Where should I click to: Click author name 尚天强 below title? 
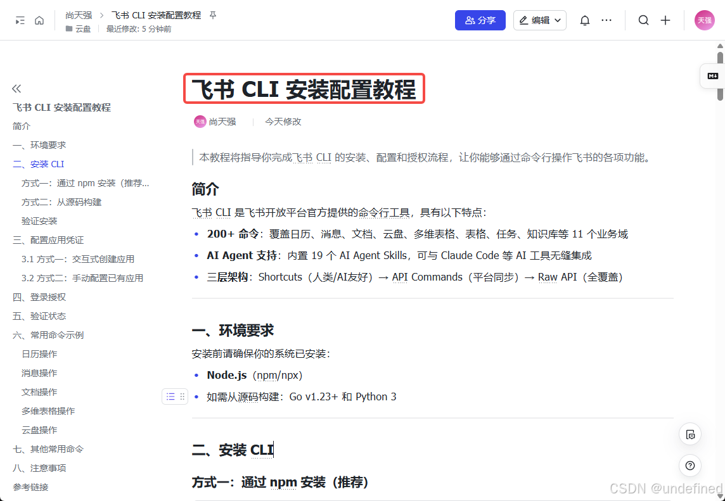pos(222,122)
